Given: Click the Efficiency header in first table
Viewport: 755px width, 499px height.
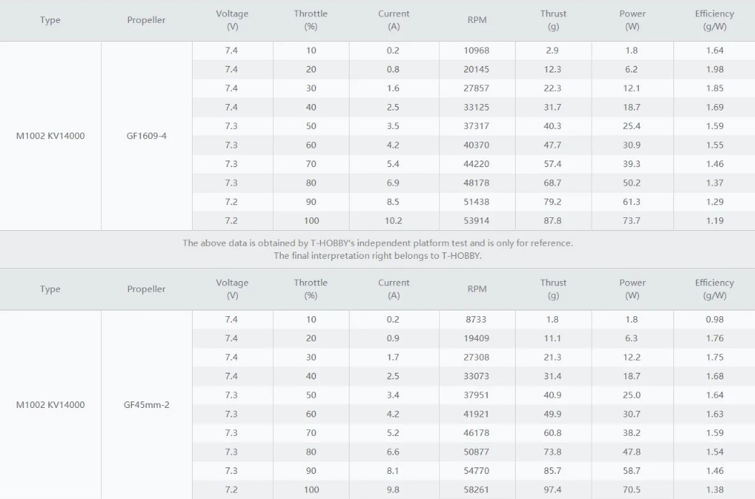Looking at the screenshot, I should pyautogui.click(x=714, y=20).
